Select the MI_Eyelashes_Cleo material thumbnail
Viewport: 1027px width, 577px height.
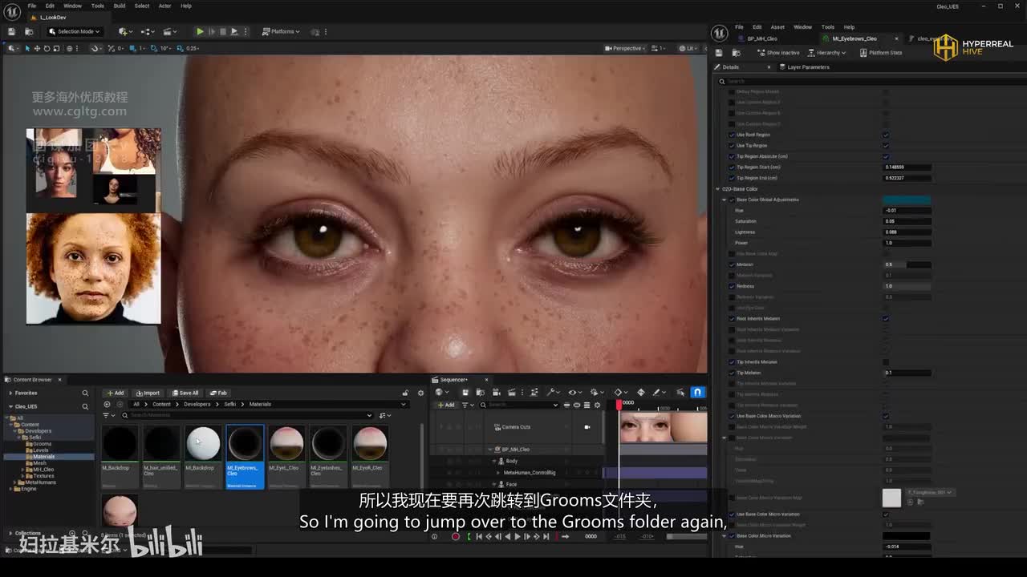(x=328, y=457)
